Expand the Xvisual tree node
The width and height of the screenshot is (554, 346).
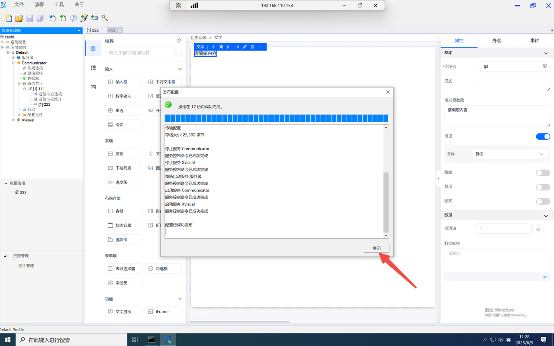tap(13, 120)
